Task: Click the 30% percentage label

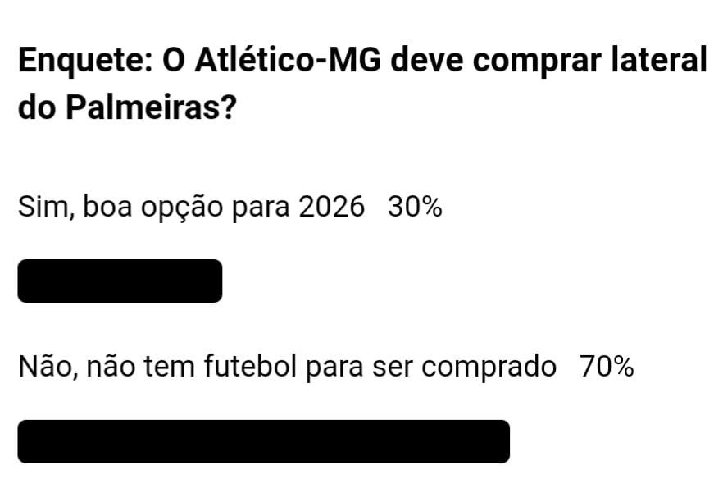Action: (415, 208)
